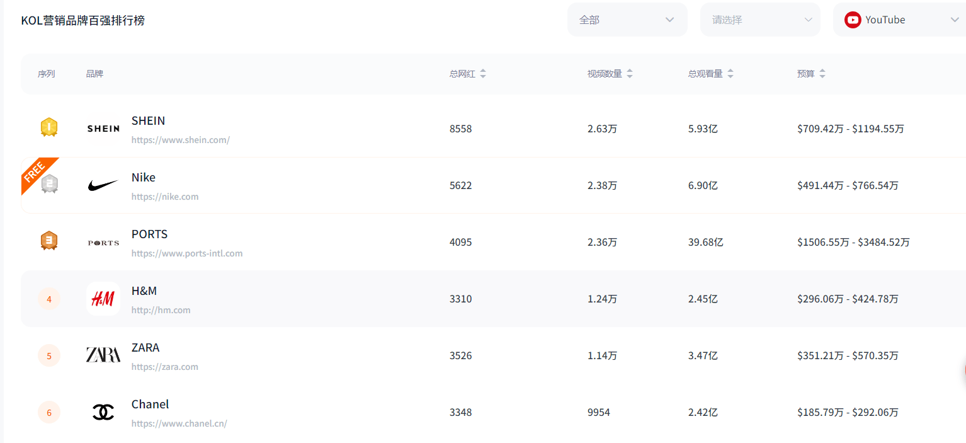The width and height of the screenshot is (966, 443).
Task: Open the https://www.shein.com/ link
Action: [x=181, y=140]
